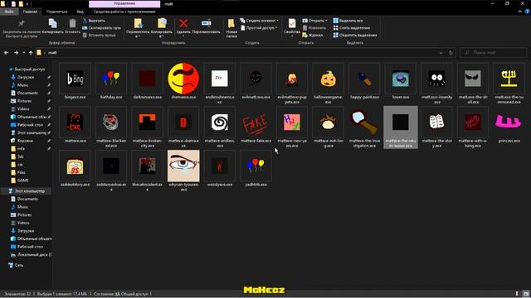
Task: Click Вырезать cut command
Action: coord(94,21)
